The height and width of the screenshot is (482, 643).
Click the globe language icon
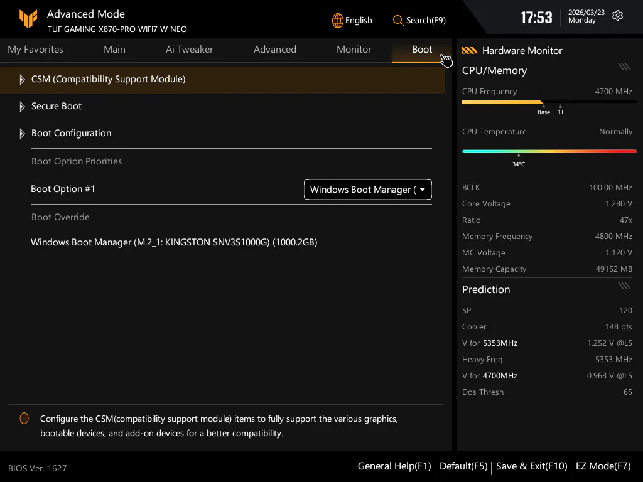coord(337,21)
